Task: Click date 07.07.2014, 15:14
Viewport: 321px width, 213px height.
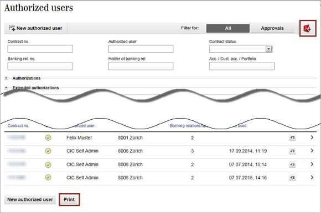Action: coord(248,164)
